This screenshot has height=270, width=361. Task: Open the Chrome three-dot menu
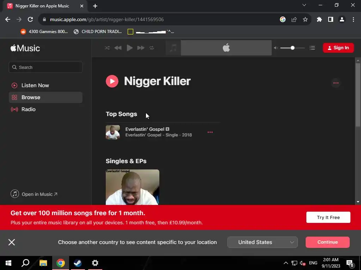coord(353,20)
